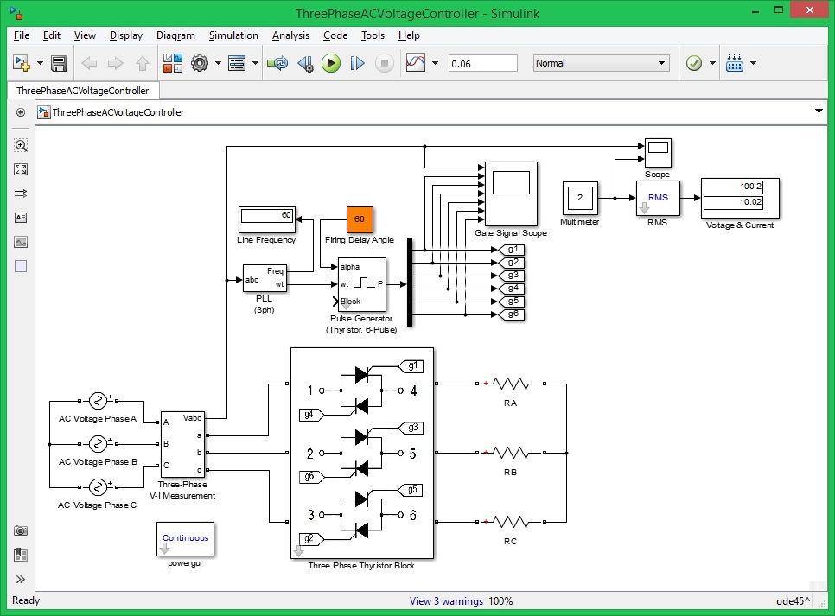Expand the configuration gear dropdown arrow
The image size is (835, 616).
219,63
